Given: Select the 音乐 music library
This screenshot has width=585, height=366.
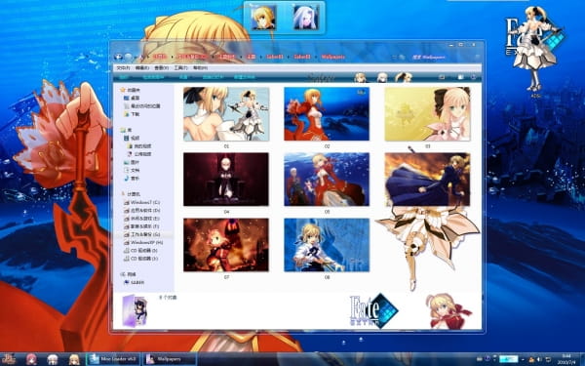Looking at the screenshot, I should click(132, 179).
